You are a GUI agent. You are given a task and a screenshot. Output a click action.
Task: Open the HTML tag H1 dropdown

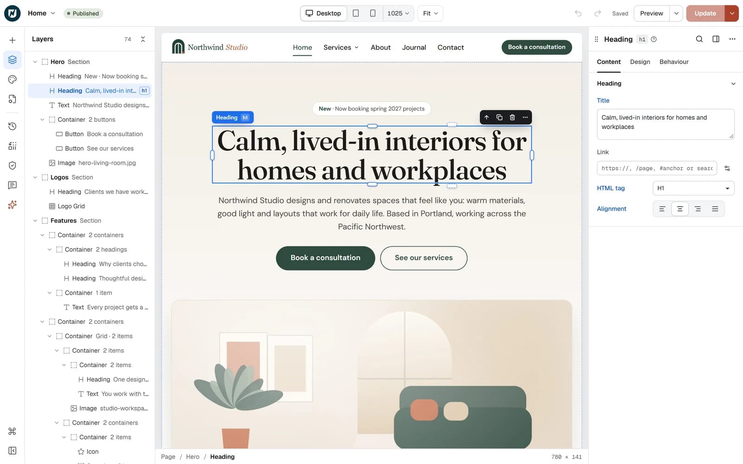coord(693,188)
